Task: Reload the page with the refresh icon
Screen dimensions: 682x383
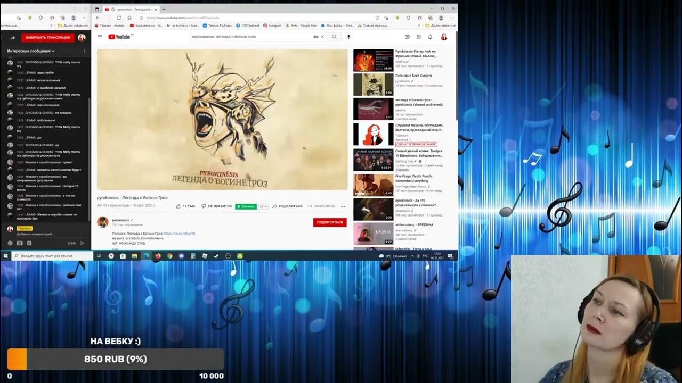Action: point(119,18)
